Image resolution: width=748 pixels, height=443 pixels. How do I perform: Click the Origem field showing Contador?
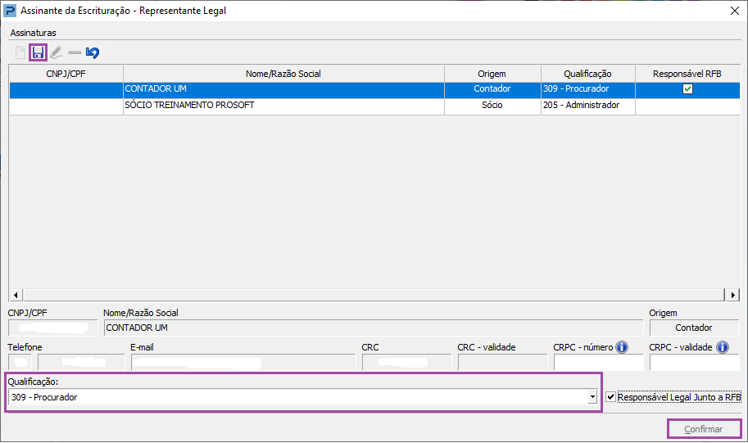pyautogui.click(x=694, y=328)
